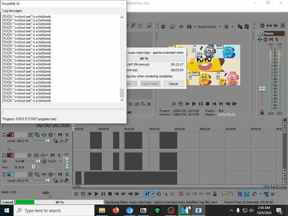Screen dimensions: 288x216
Task: Toggle Lock Envelopes to Events icon
Action: pos(266,194)
